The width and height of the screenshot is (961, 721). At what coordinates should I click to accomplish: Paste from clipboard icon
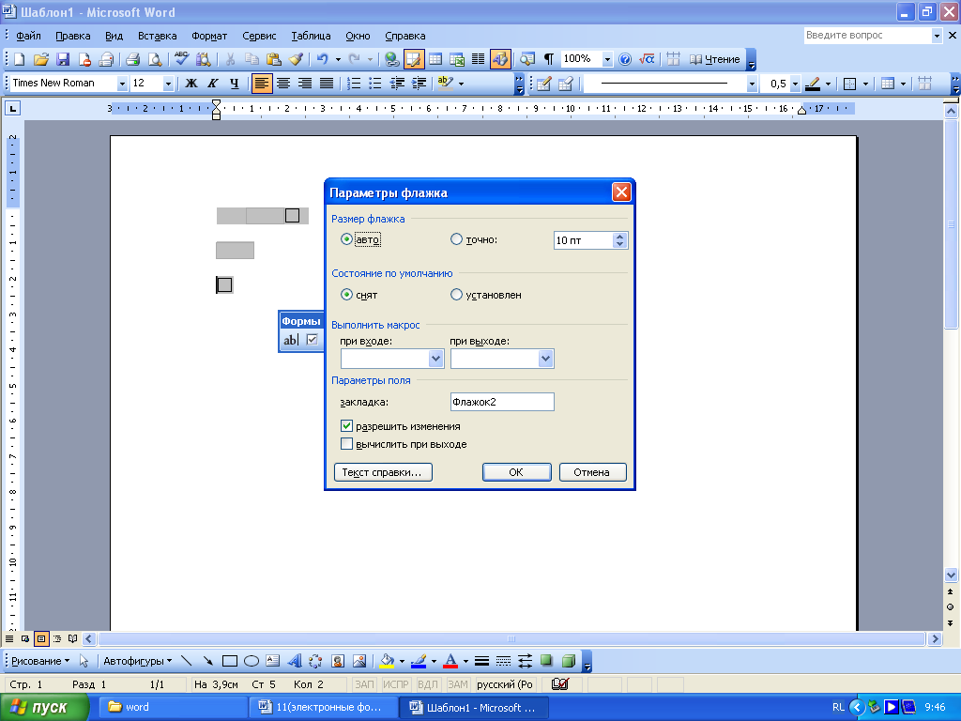click(x=273, y=59)
